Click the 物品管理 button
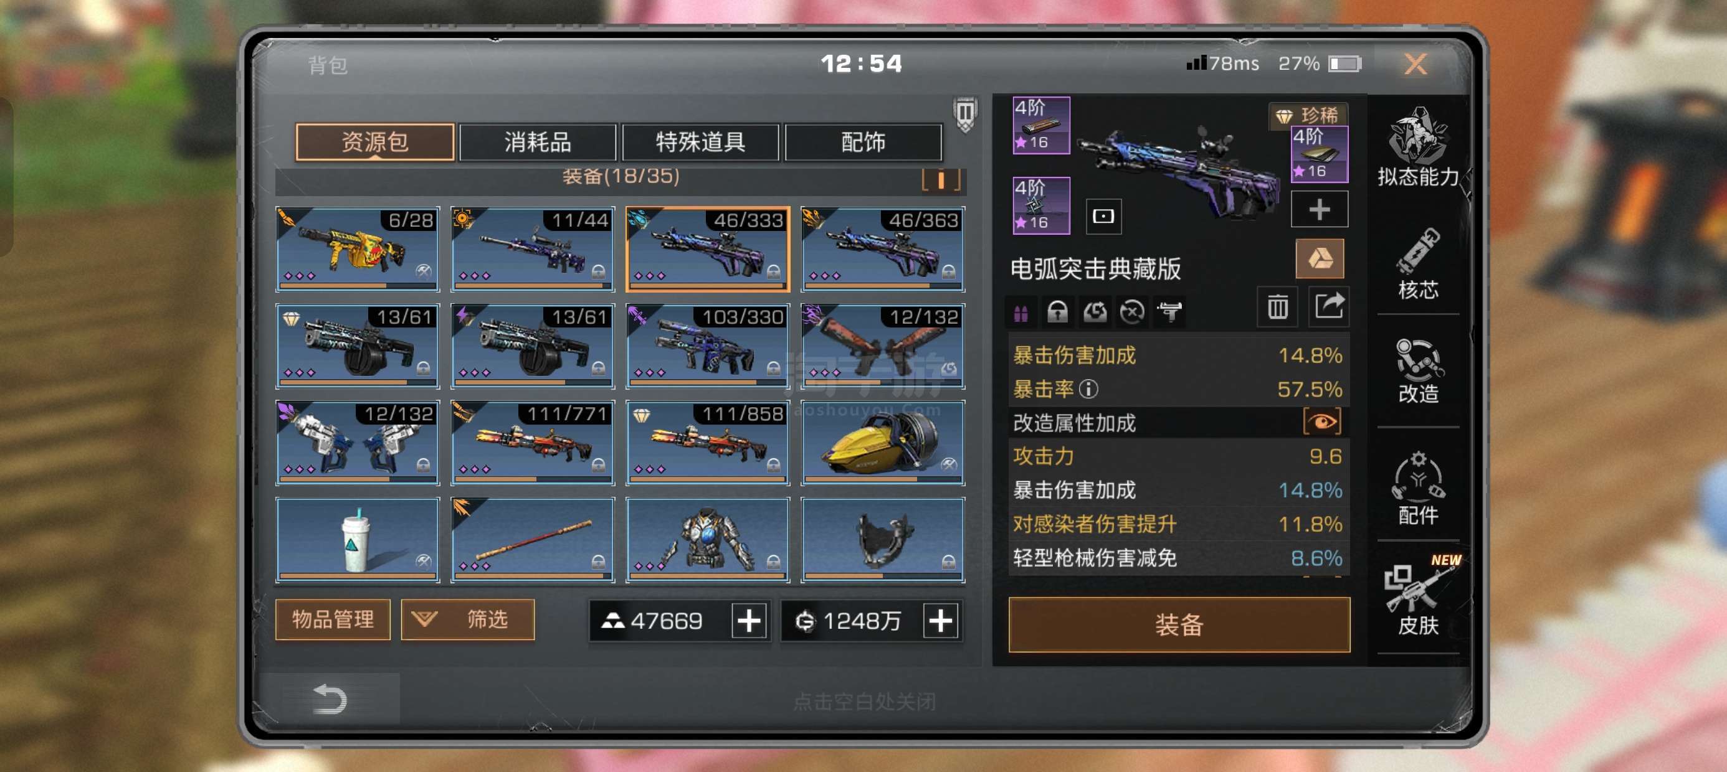 333,619
